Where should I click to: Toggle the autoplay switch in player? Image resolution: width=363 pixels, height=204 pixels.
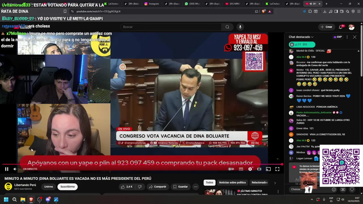(x=231, y=169)
